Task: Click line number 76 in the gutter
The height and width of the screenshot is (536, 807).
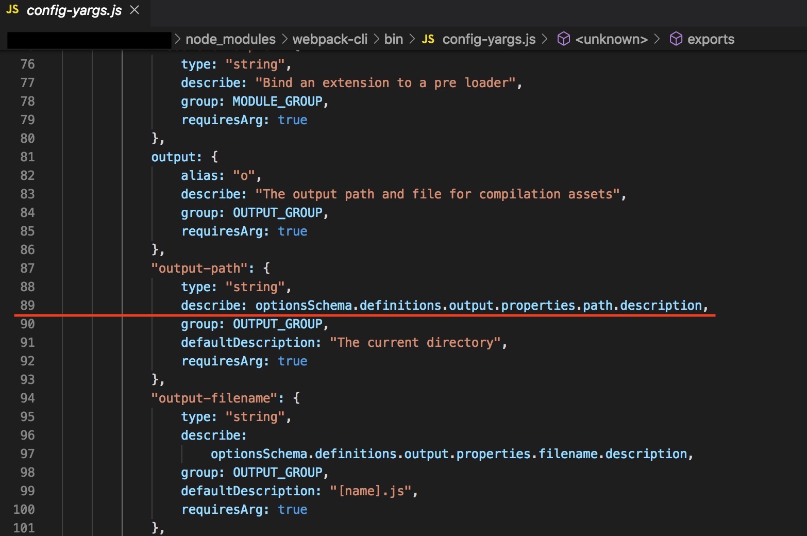Action: point(28,64)
